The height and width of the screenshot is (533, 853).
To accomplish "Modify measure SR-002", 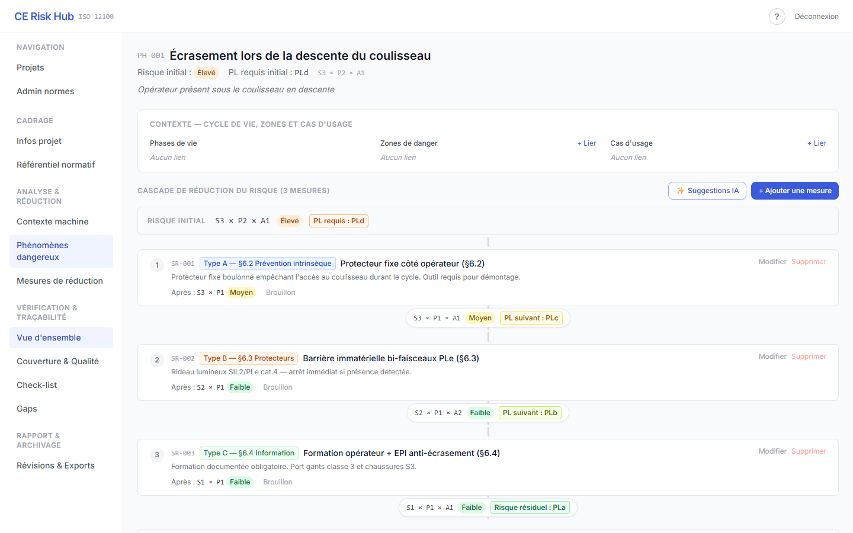I will [772, 357].
